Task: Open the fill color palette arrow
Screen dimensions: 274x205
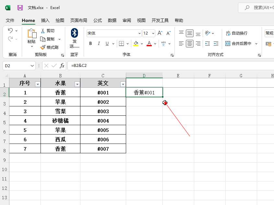Action: (142, 44)
